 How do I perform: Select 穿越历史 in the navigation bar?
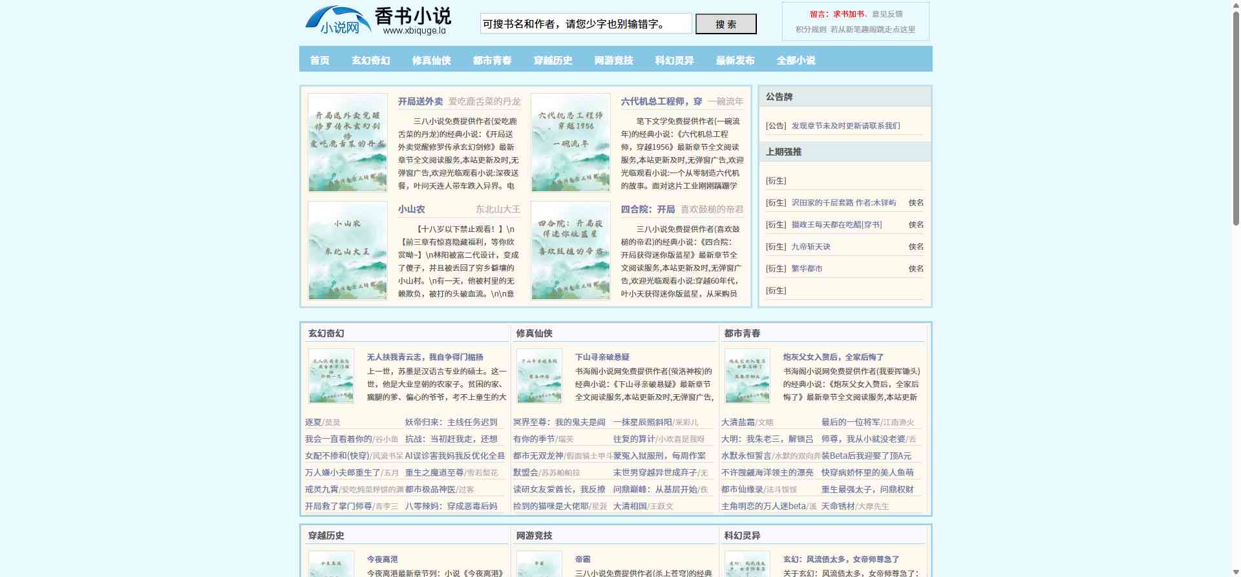[553, 60]
